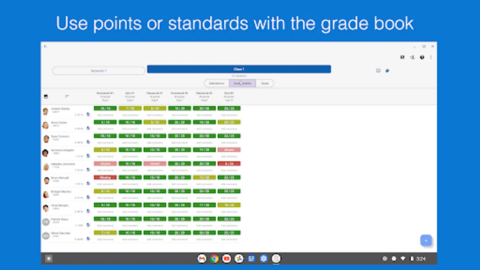Open the blue chat bubbles icon
This screenshot has height=270, width=480.
(x=387, y=71)
